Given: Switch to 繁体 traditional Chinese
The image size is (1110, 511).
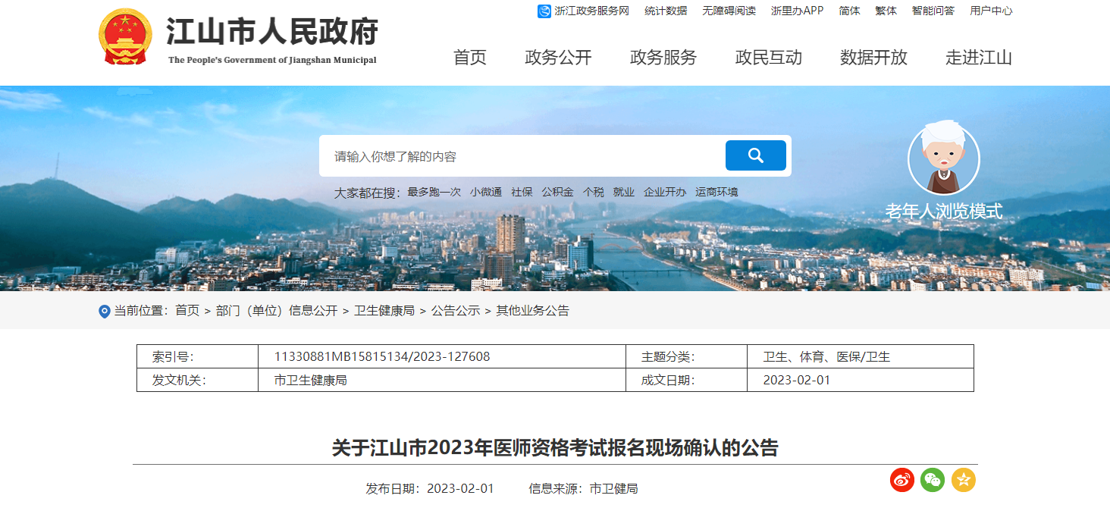Looking at the screenshot, I should [886, 11].
